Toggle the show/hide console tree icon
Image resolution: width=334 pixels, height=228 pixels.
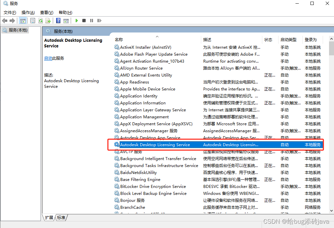click(x=23, y=21)
